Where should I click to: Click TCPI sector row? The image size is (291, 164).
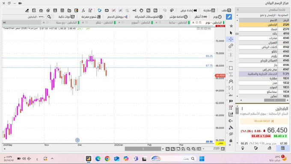coord(264,74)
